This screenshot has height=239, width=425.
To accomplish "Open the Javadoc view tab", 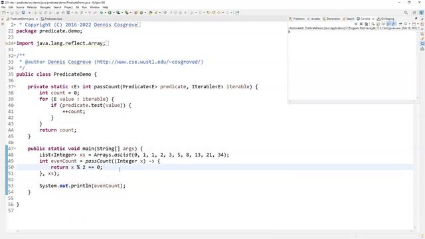I will 313,19.
